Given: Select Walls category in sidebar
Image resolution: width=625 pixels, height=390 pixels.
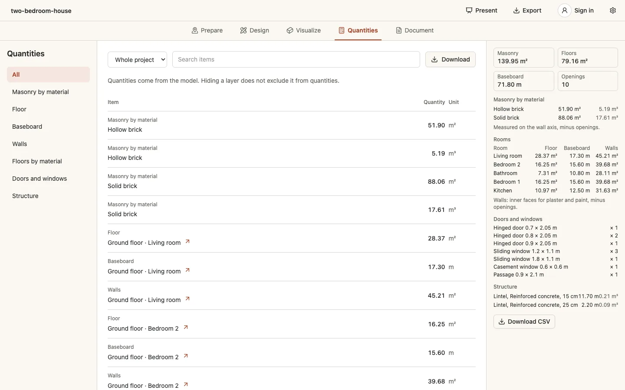Looking at the screenshot, I should [x=48, y=144].
